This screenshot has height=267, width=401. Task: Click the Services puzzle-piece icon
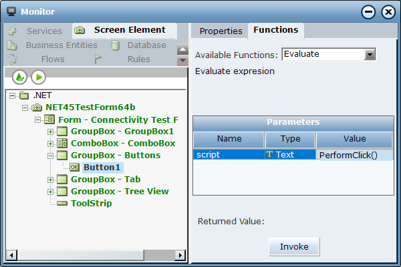[12, 31]
